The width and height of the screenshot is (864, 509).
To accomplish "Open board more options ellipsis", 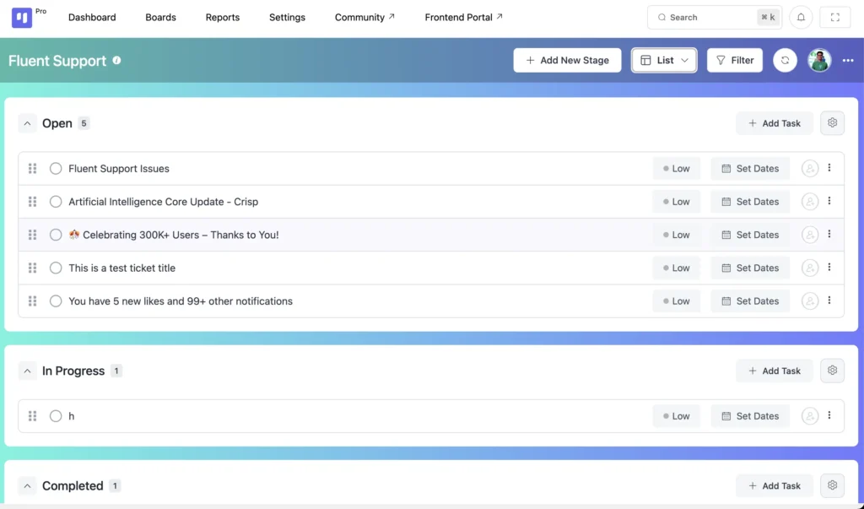I will tap(847, 60).
